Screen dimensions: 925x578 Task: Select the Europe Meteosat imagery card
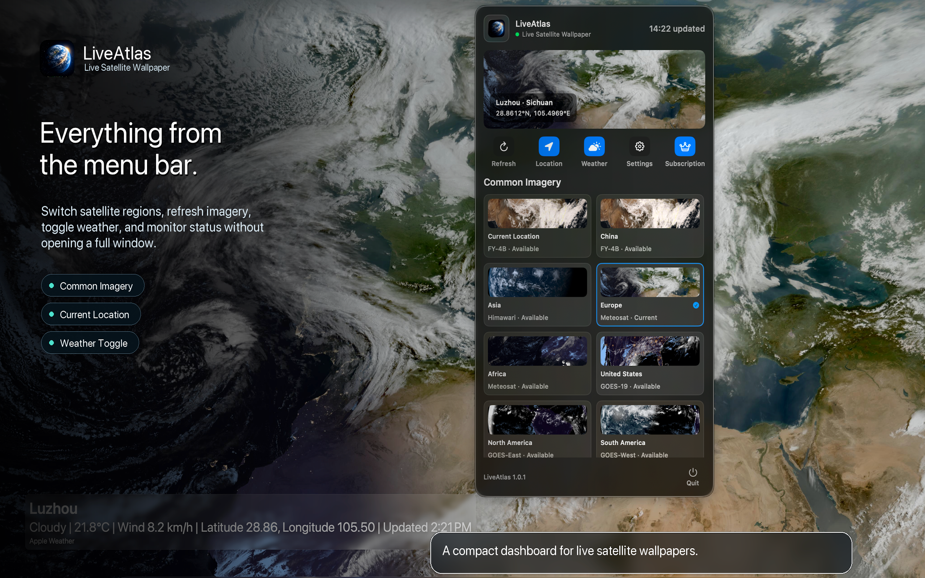[650, 294]
